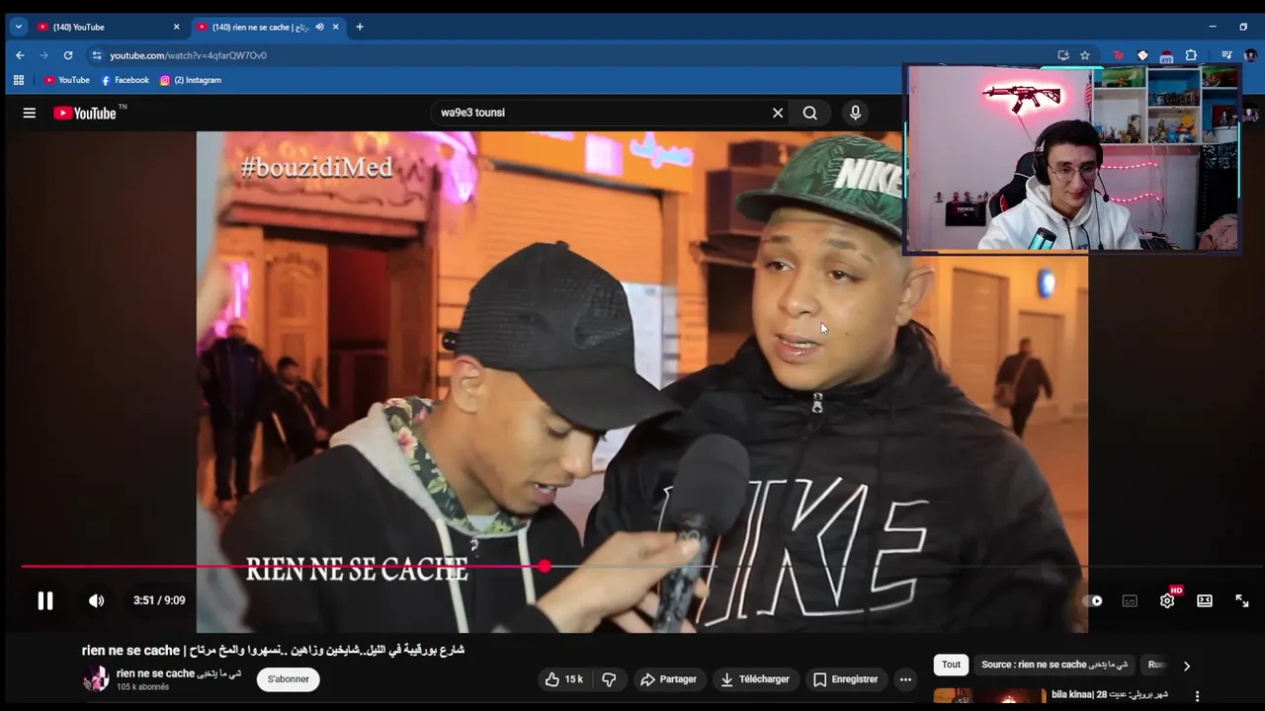The height and width of the screenshot is (711, 1265).
Task: Open the red extension icon
Action: pyautogui.click(x=1119, y=55)
